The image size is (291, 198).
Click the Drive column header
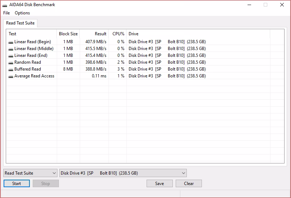(198, 33)
